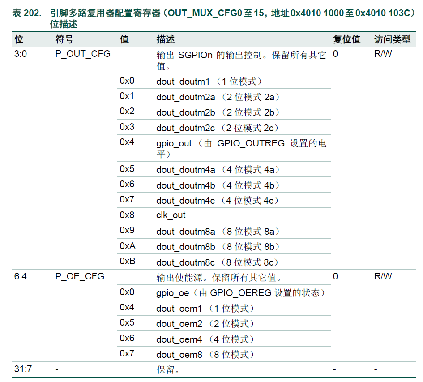Image resolution: width=423 pixels, height=382 pixels.
Task: Click the bit range '31:7'
Action: 23,369
